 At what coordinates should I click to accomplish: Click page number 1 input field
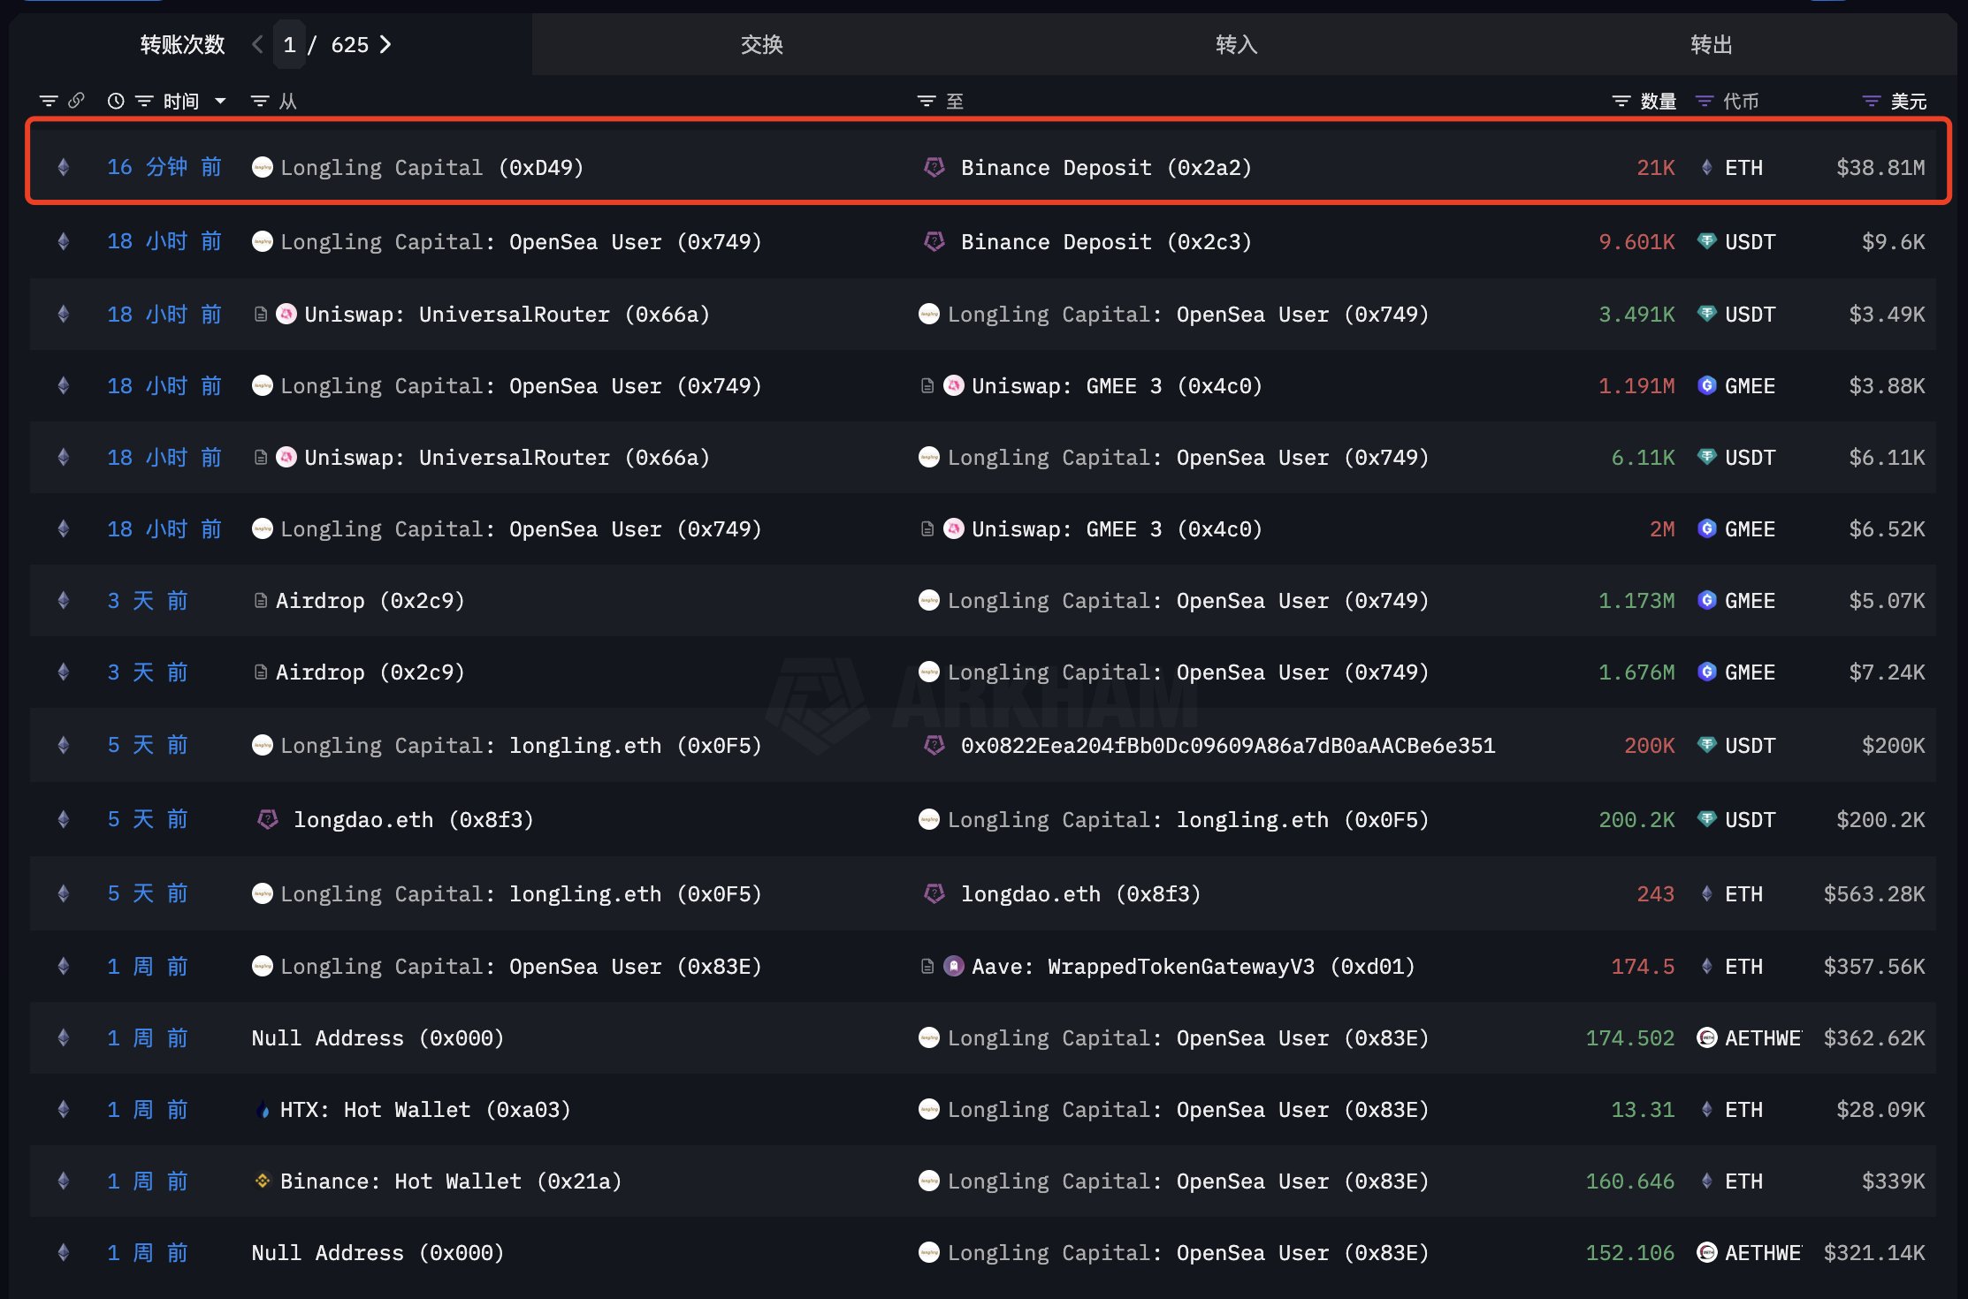[x=289, y=45]
